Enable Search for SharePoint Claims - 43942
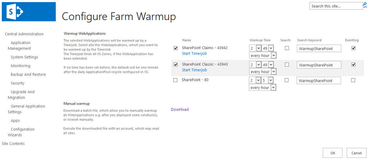This screenshot has height=159, width=368. coord(287,48)
